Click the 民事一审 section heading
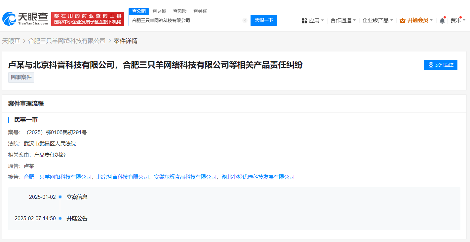 tap(26, 120)
